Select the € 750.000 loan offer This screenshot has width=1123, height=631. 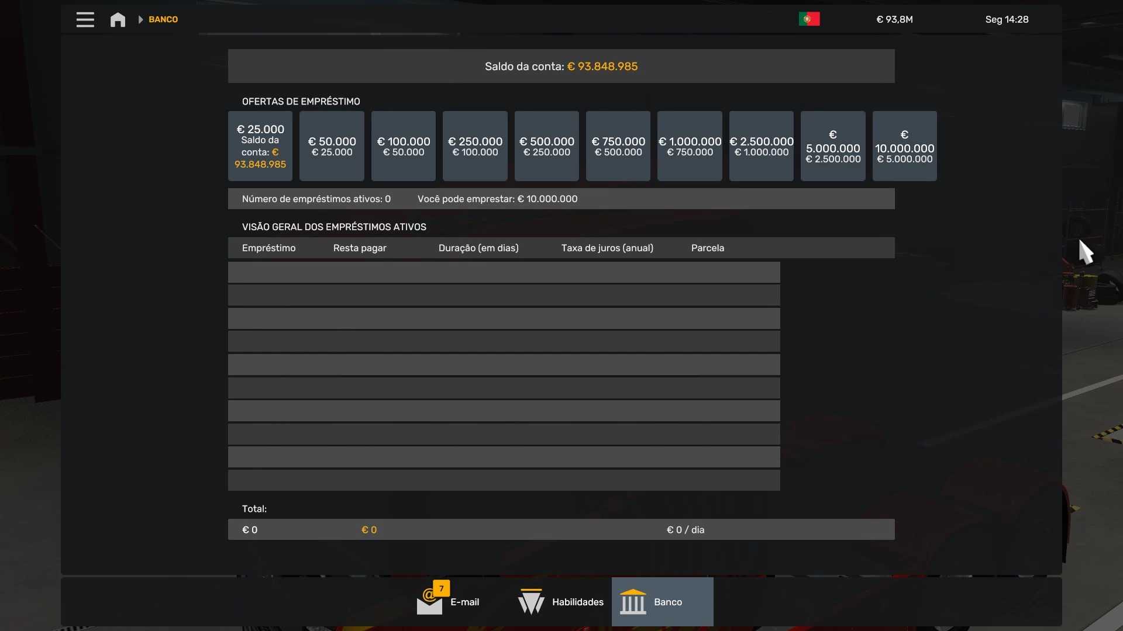[618, 146]
